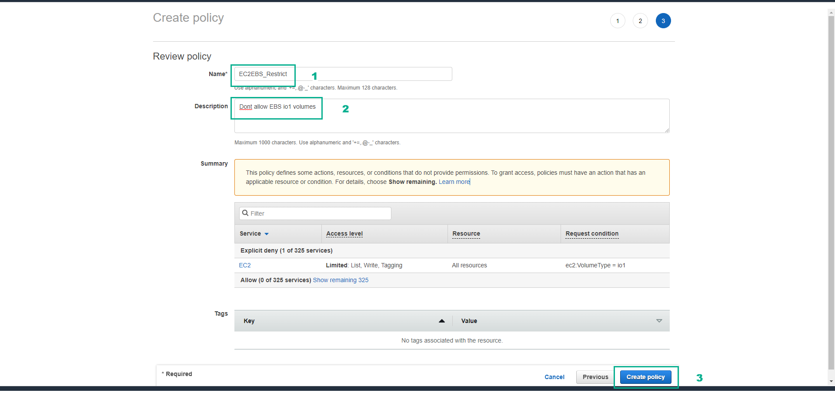Go back with the Previous button
The width and height of the screenshot is (835, 393).
(595, 377)
